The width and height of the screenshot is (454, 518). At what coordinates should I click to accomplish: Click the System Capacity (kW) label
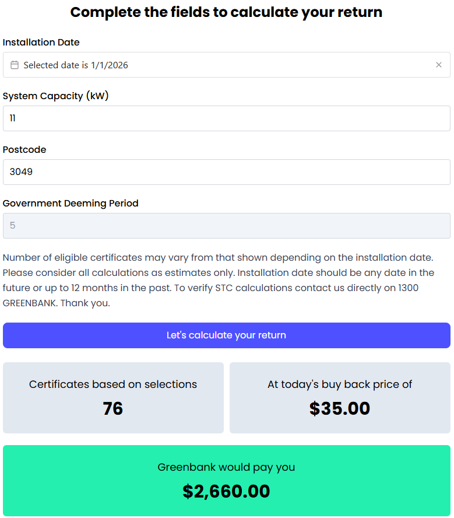click(x=56, y=96)
